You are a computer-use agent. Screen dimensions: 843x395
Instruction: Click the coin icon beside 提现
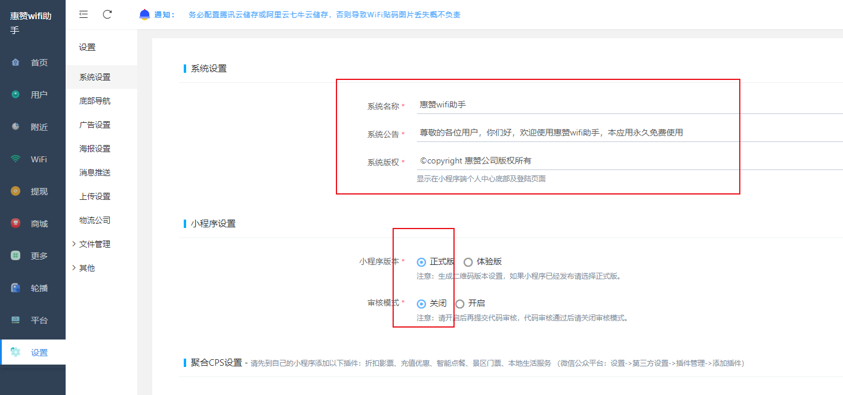click(16, 191)
